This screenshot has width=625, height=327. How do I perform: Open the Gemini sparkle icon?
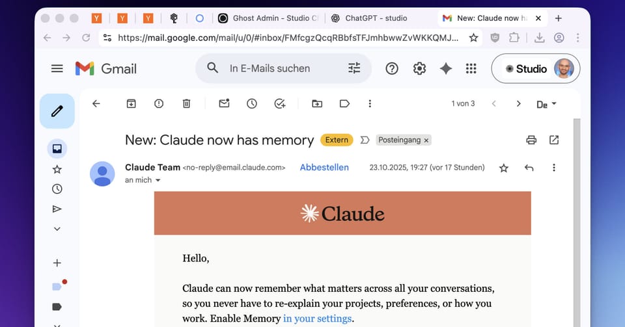pyautogui.click(x=445, y=68)
